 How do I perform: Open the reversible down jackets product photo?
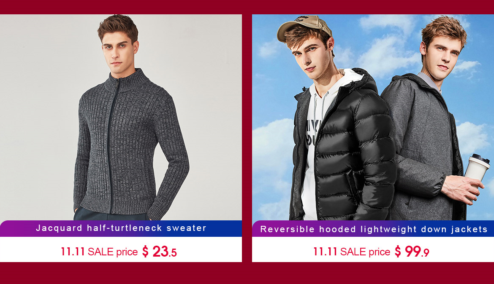373,117
